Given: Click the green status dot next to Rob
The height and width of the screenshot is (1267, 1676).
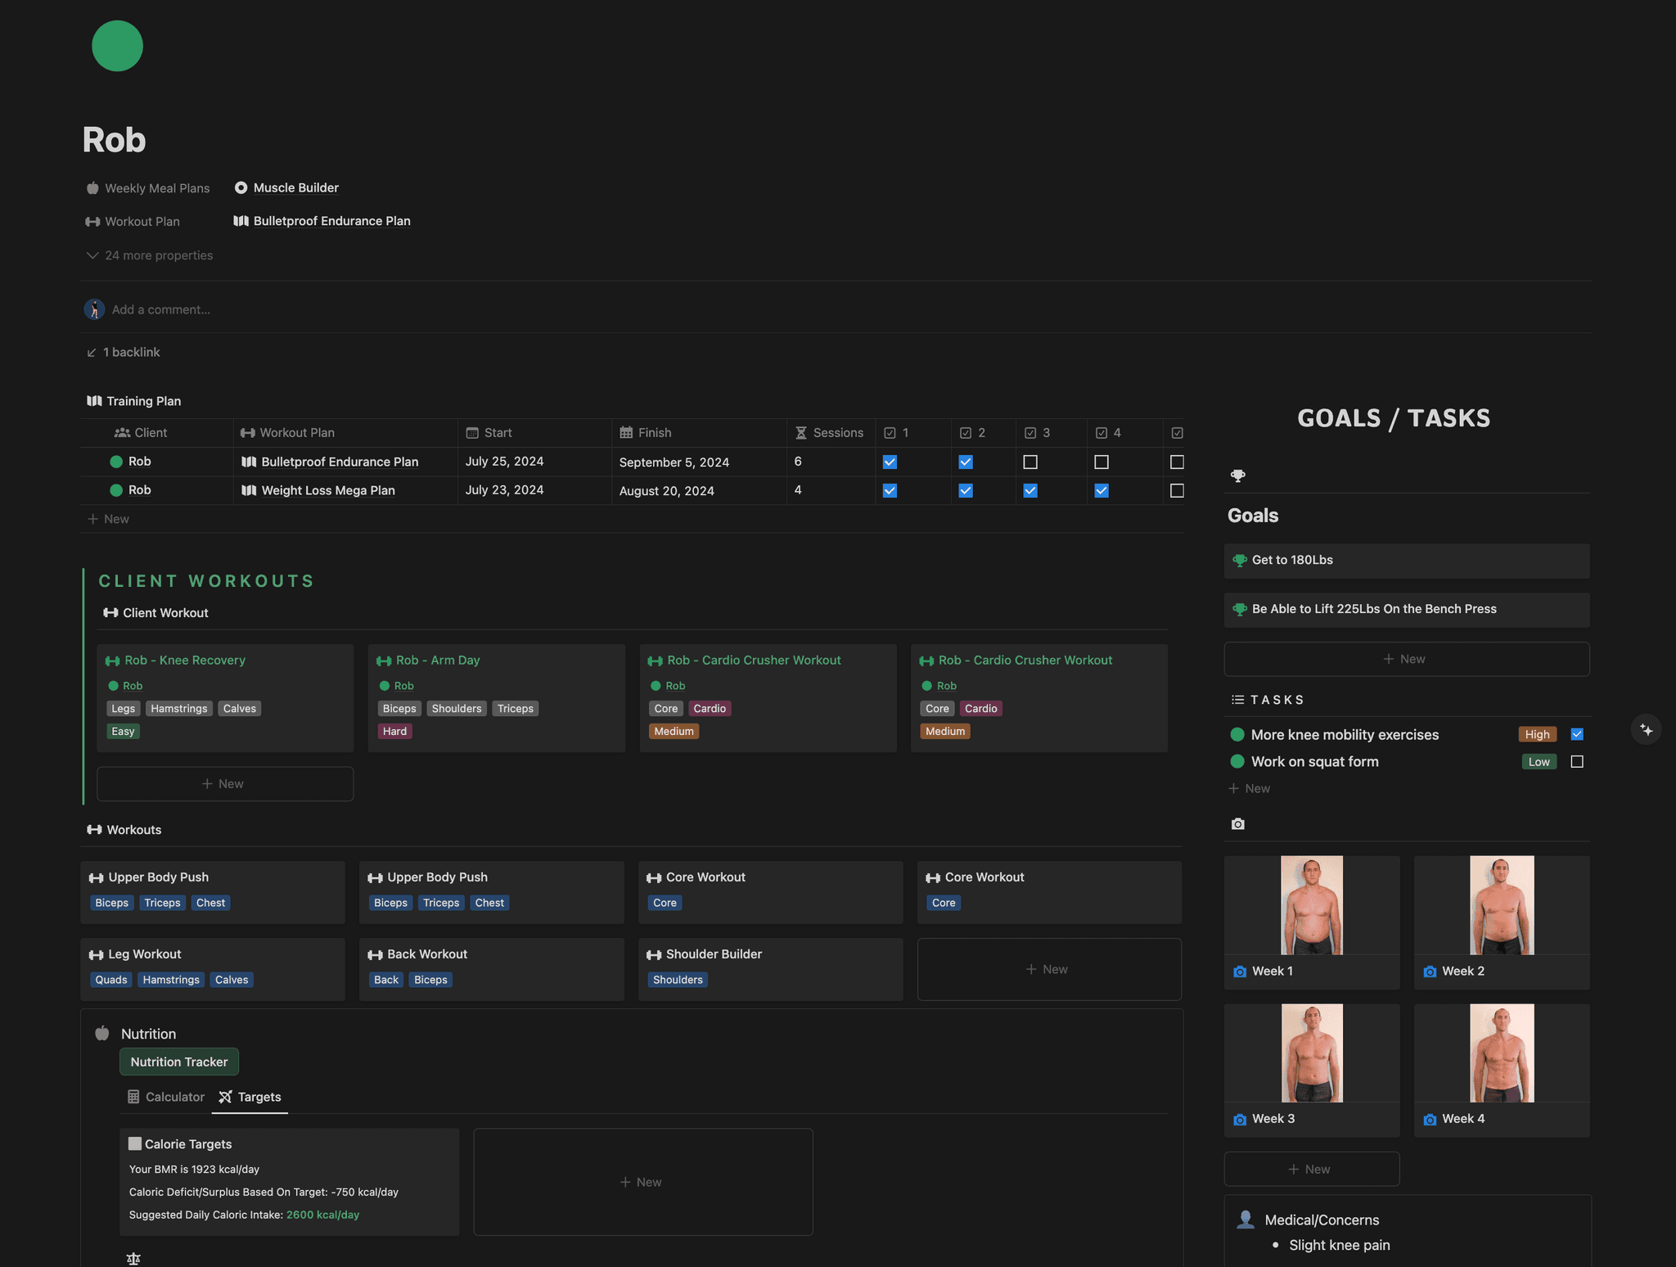Looking at the screenshot, I should click(117, 462).
